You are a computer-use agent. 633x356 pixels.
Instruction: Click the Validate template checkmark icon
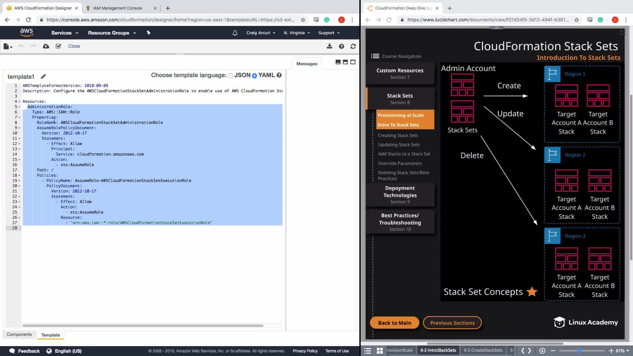58,46
